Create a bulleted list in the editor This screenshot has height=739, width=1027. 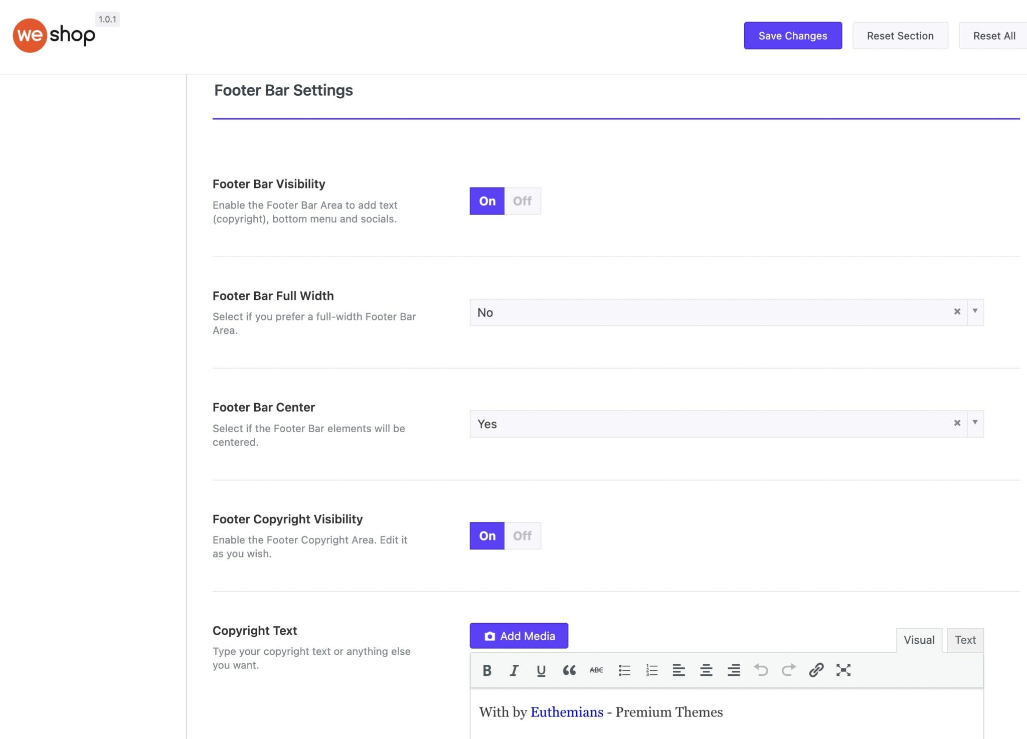click(624, 670)
